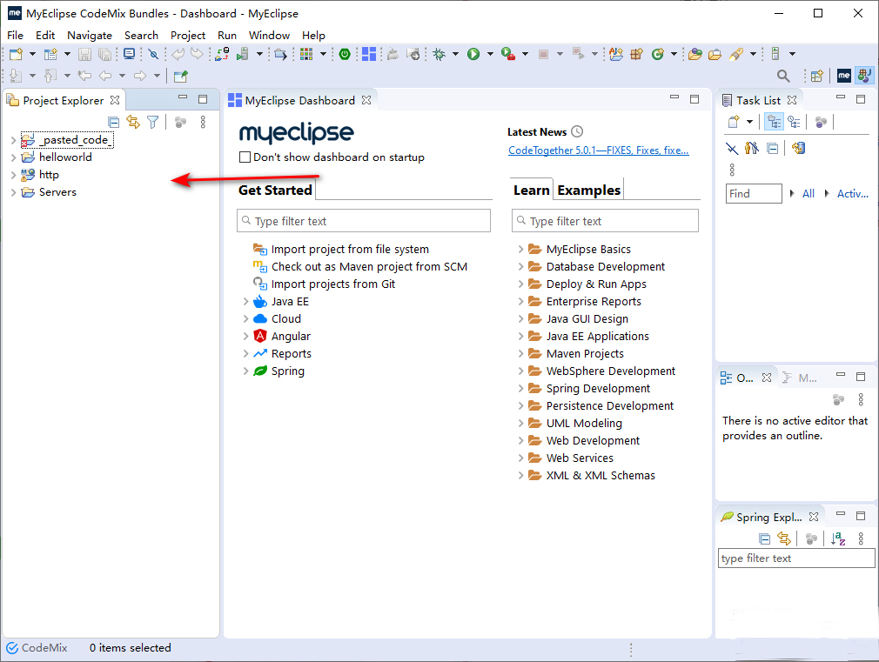This screenshot has height=662, width=879.
Task: Toggle Hide Completed Tasks in Task List
Action: click(x=732, y=149)
